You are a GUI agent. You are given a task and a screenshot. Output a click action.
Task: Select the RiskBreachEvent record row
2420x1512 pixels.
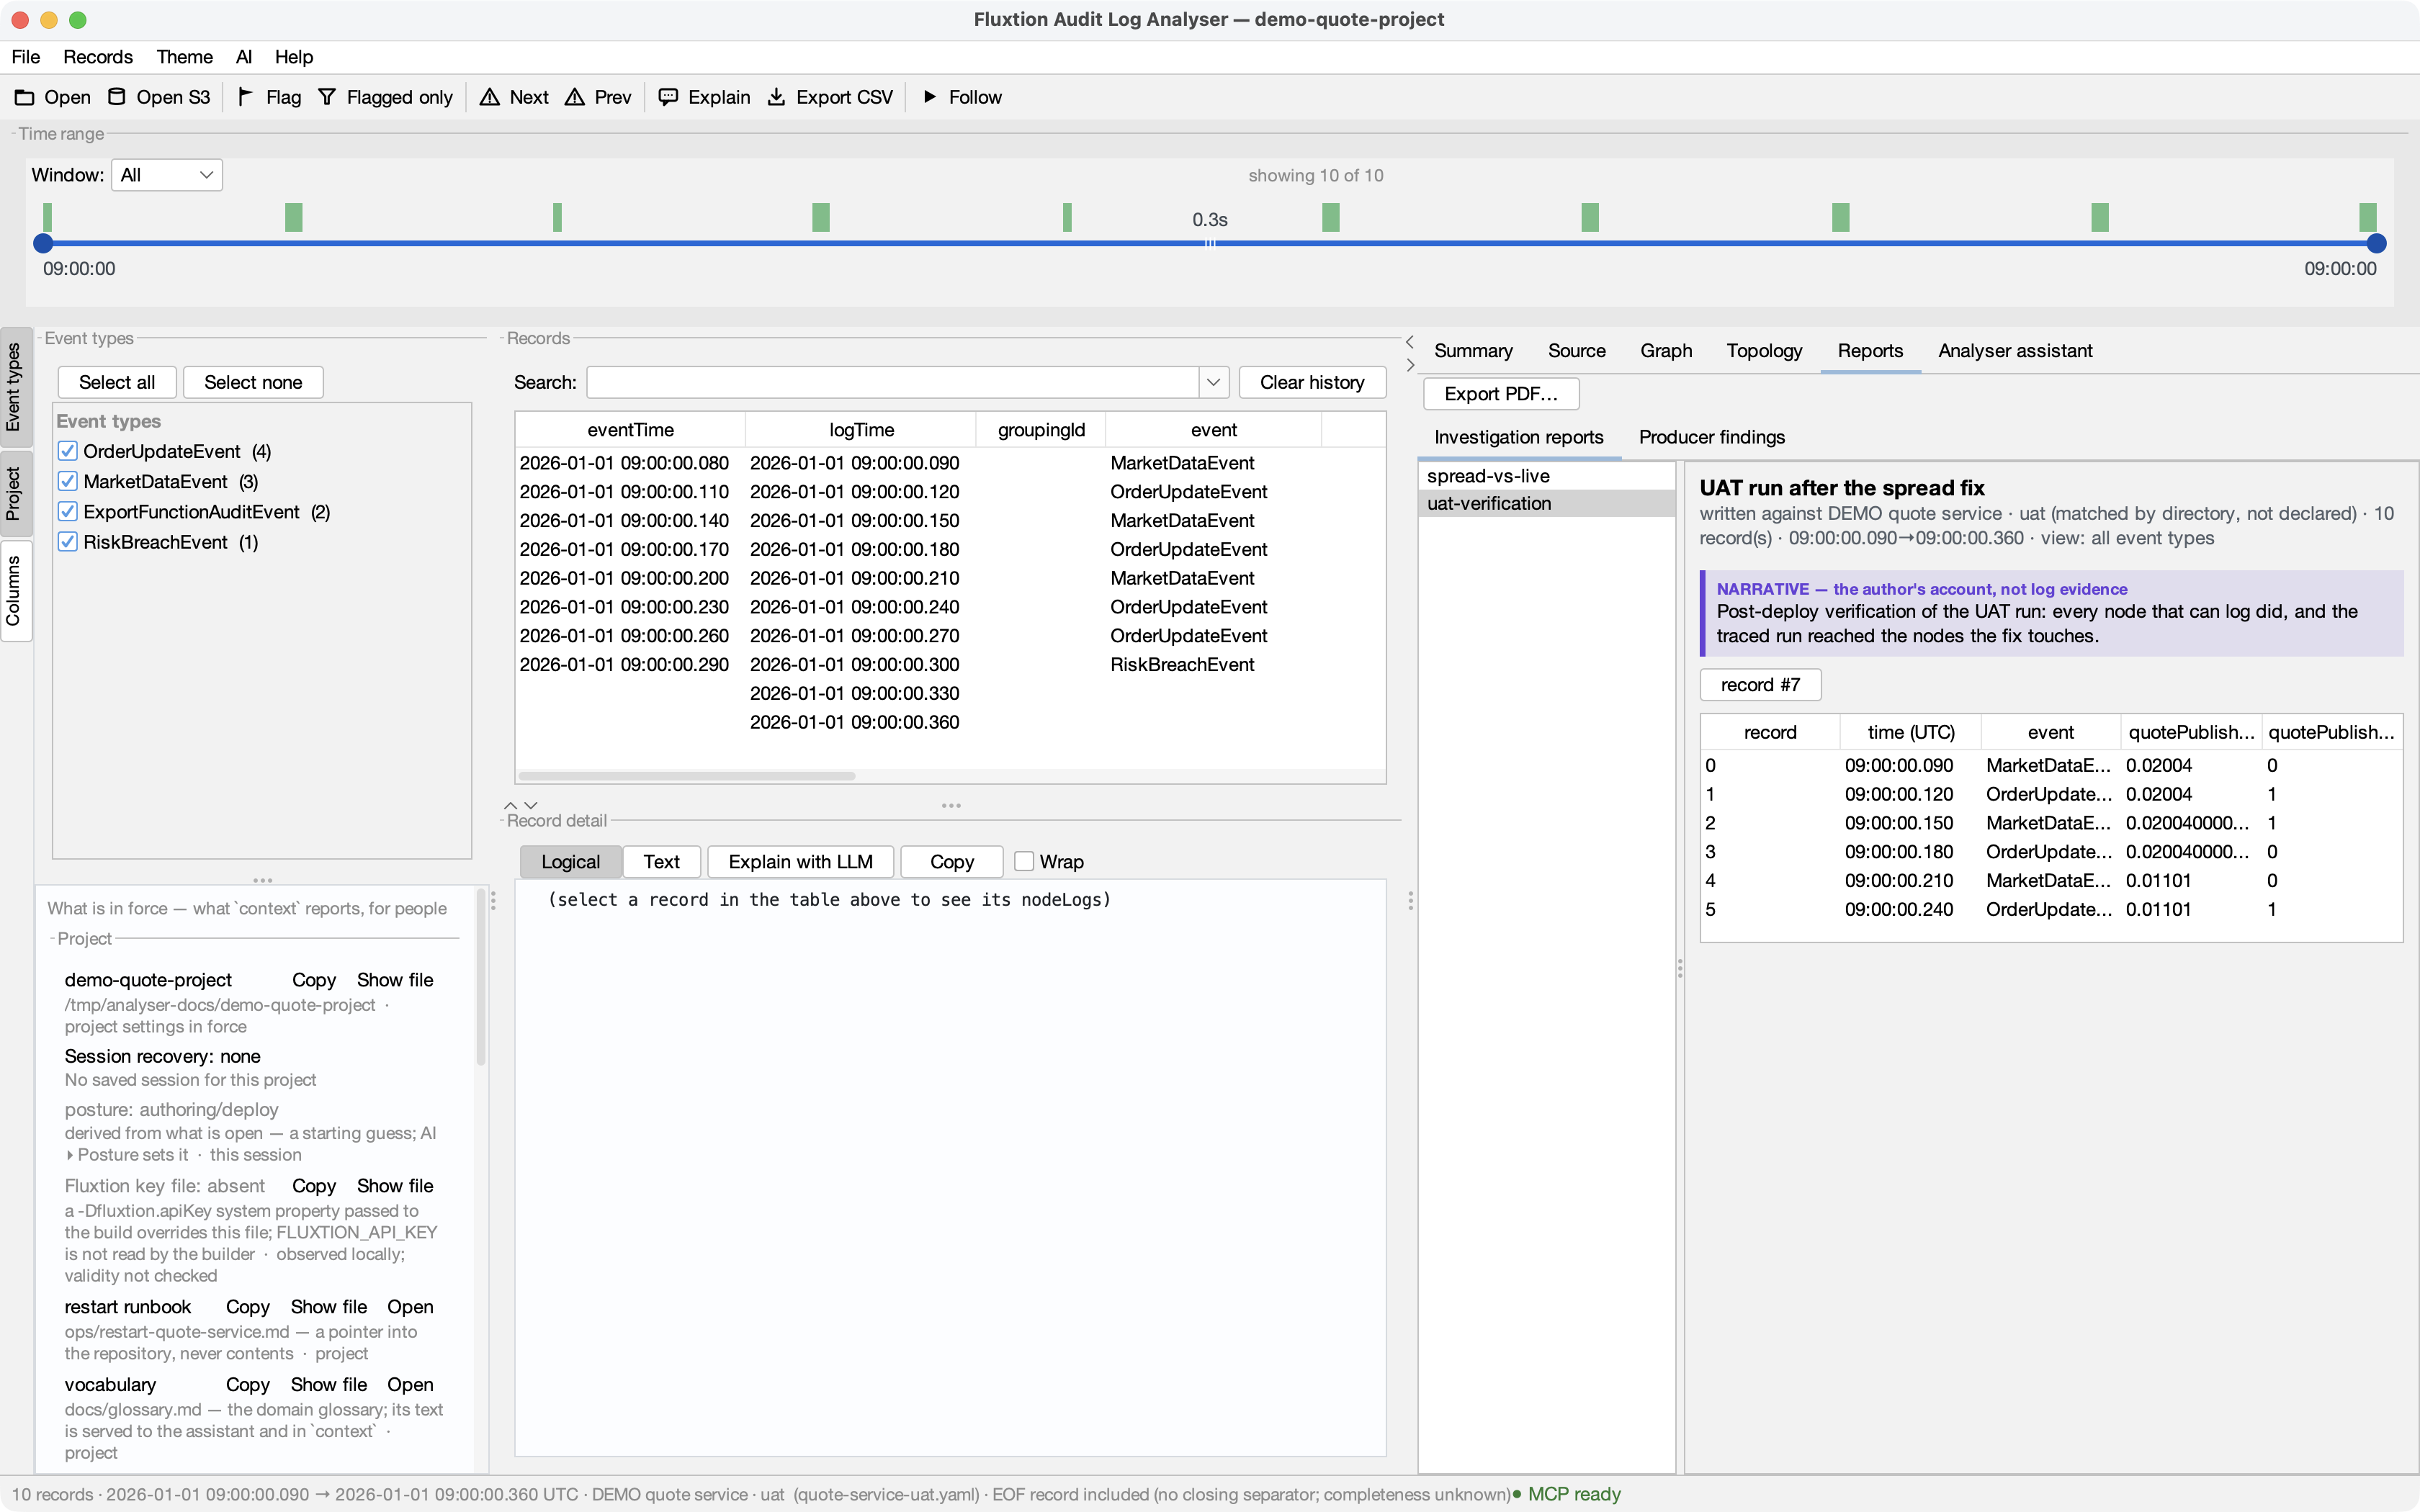point(950,665)
